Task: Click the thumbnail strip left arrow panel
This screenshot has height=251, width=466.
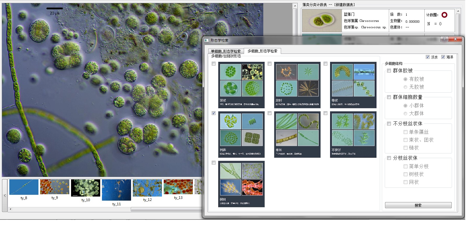Action: coord(5,195)
